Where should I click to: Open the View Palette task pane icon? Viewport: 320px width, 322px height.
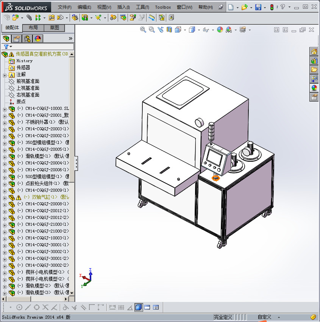pos(314,79)
